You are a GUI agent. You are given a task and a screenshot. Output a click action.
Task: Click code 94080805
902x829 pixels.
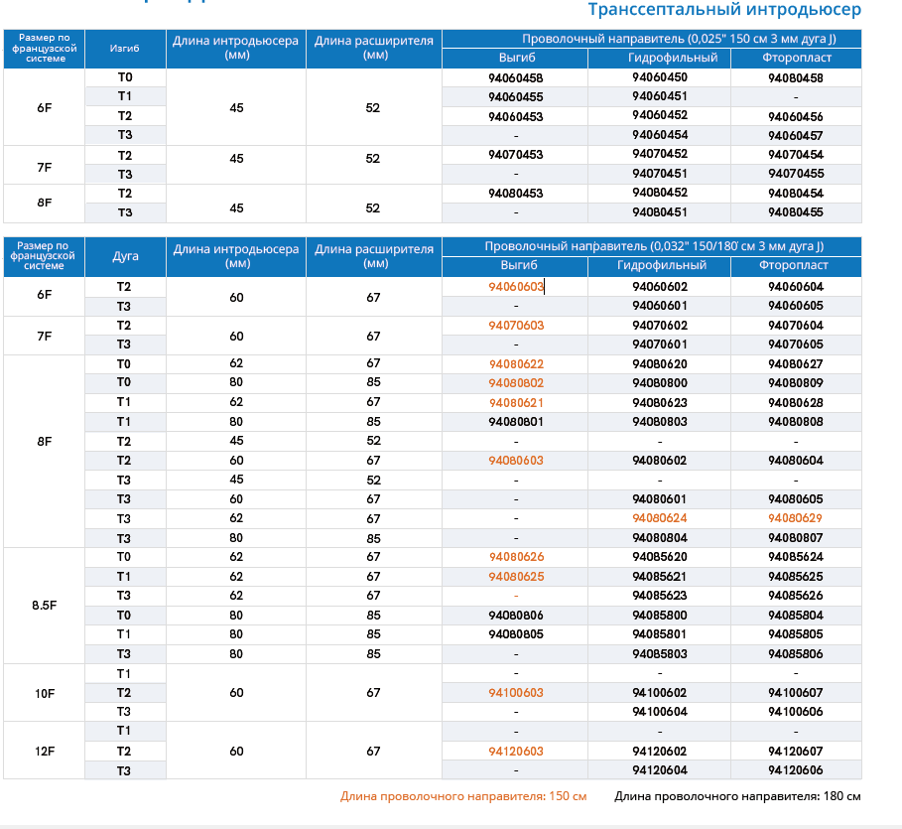click(x=515, y=633)
